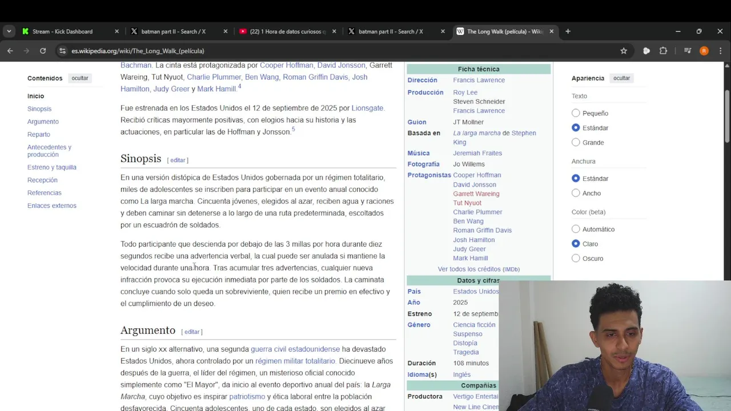Open Vertigo Entertainment productora link
This screenshot has height=411, width=731.
tap(476, 396)
